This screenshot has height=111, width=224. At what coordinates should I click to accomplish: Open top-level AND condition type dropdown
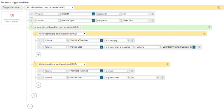(50, 7)
